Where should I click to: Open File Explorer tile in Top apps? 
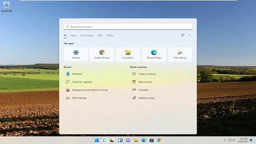click(x=128, y=54)
